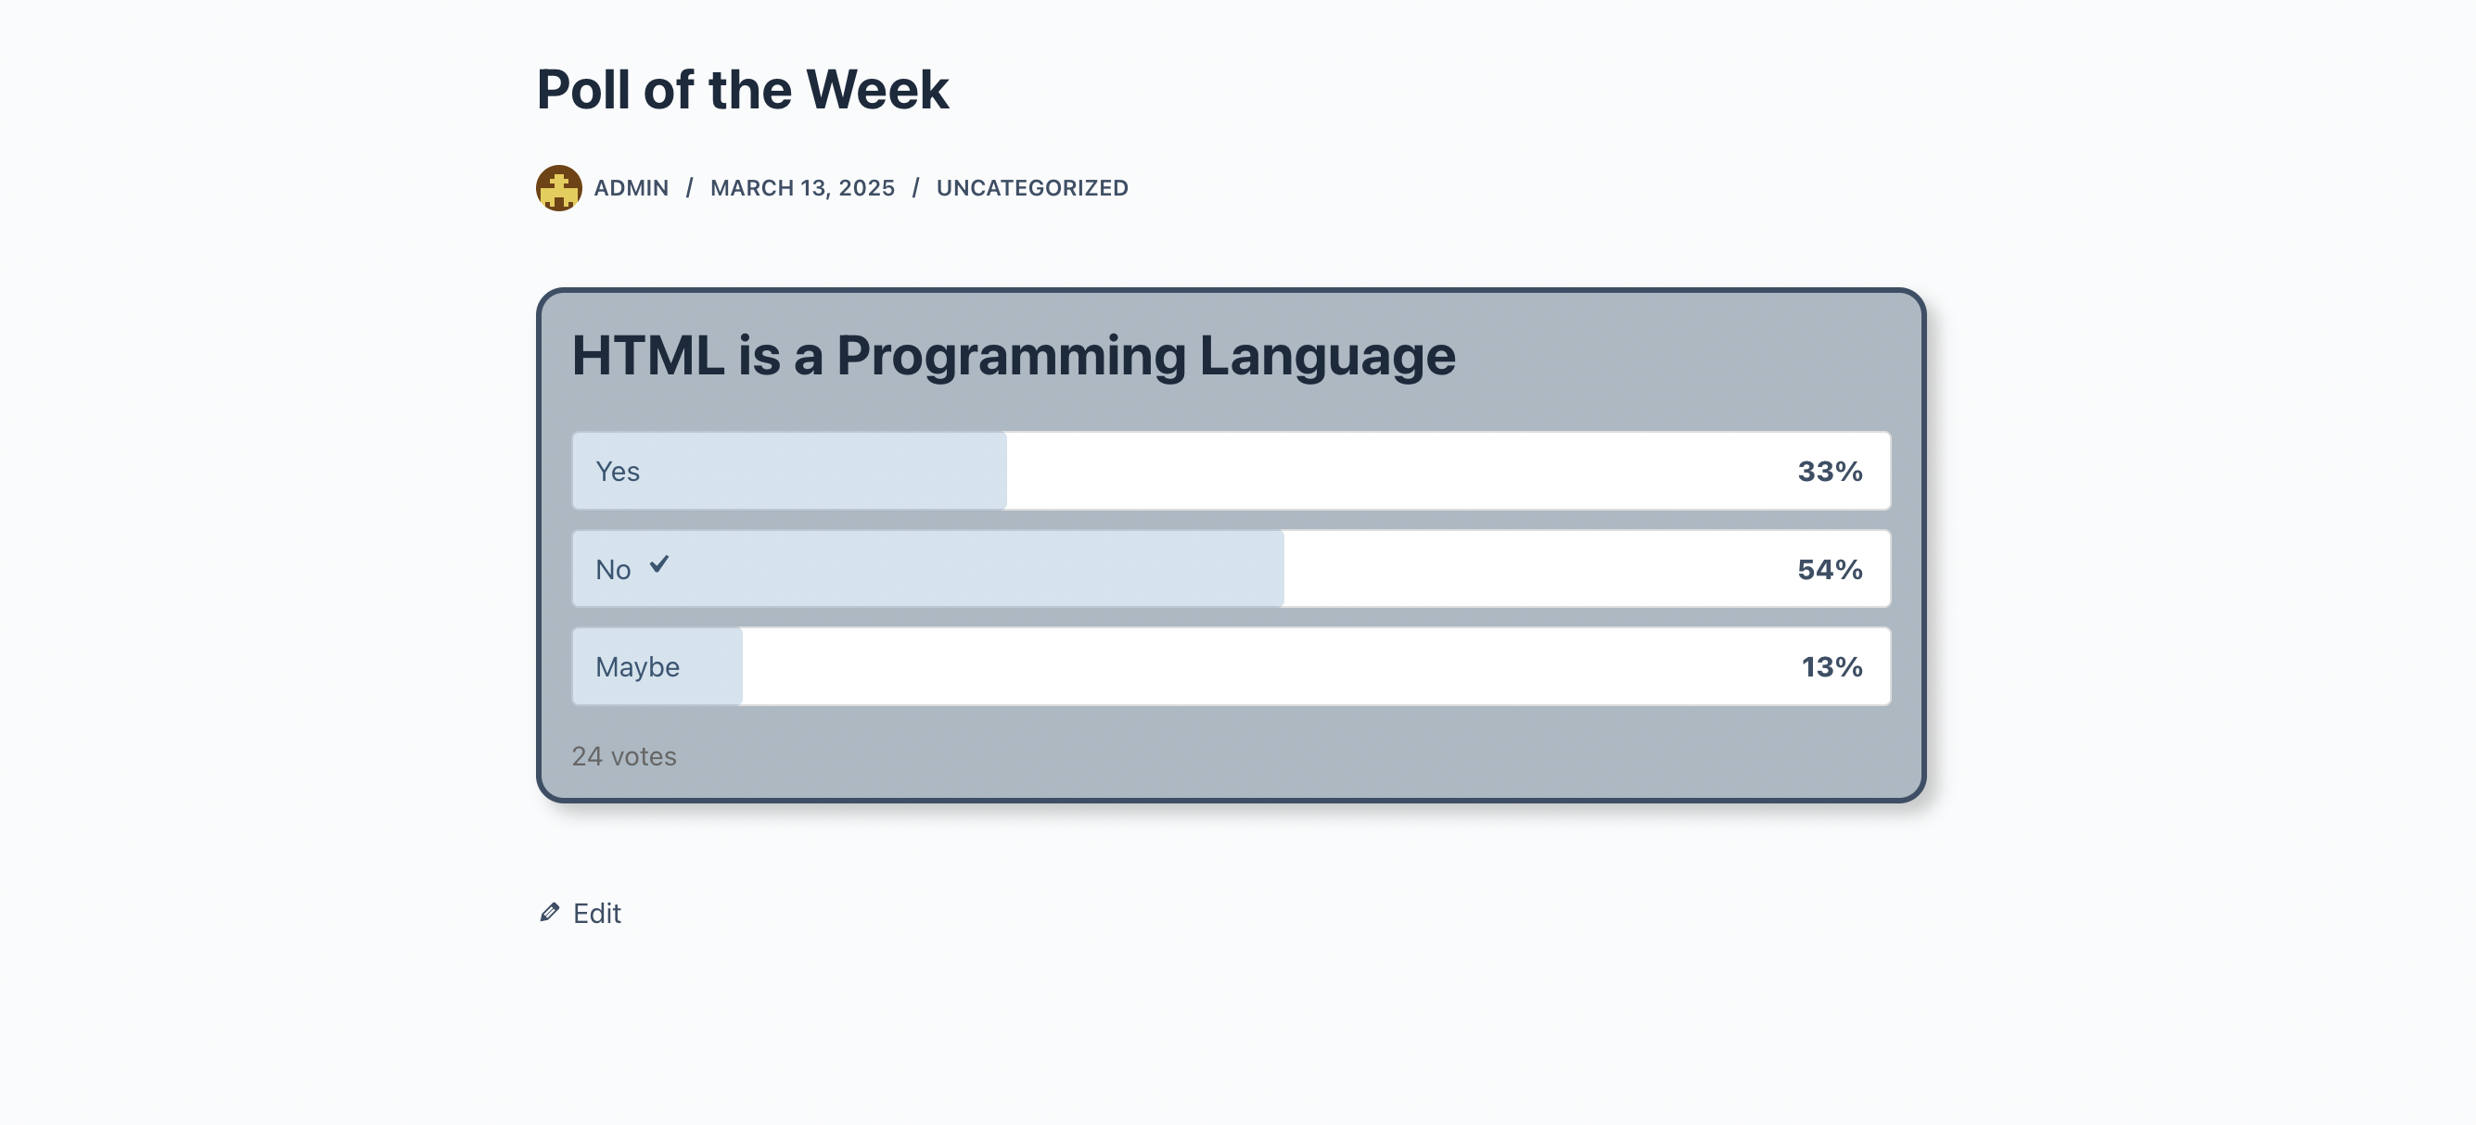This screenshot has width=2476, height=1125.
Task: Click the No progress bar fill
Action: coord(928,569)
